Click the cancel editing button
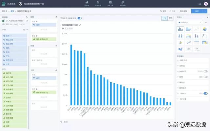The width and height of the screenshot is (210, 131). pyautogui.click(x=183, y=11)
